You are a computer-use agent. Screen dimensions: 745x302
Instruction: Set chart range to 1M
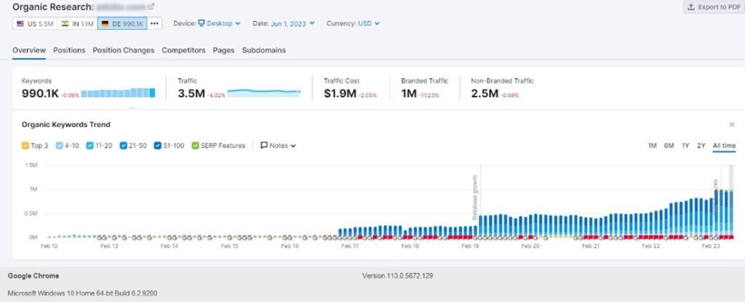pyautogui.click(x=653, y=145)
